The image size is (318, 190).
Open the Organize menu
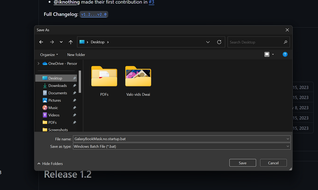49,54
